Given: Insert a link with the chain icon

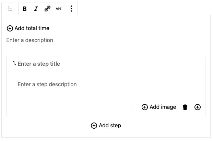Looking at the screenshot, I should [x=47, y=9].
